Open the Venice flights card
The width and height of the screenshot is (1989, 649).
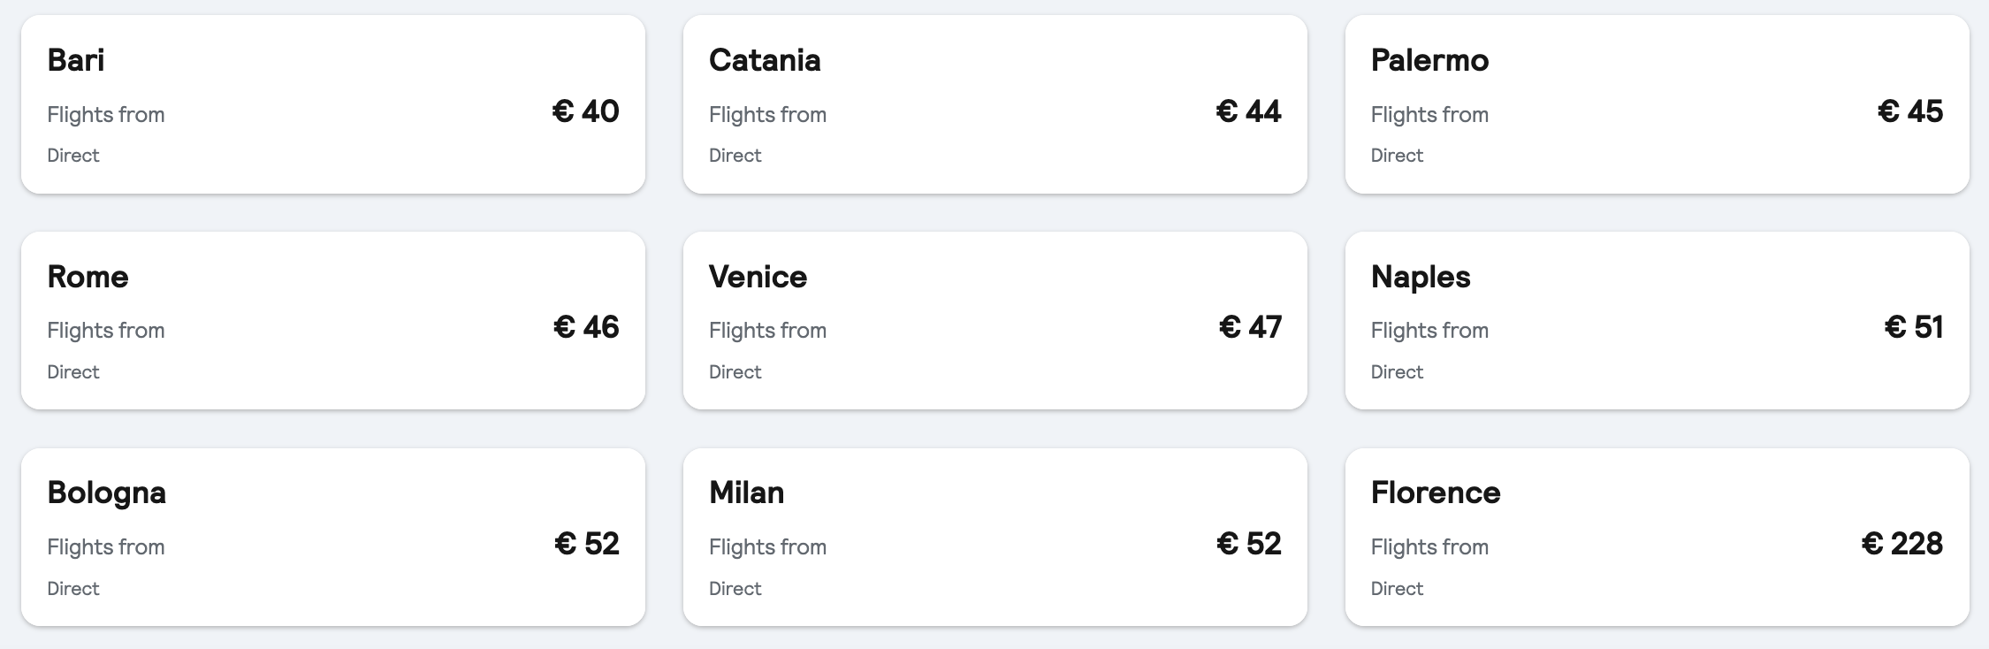[995, 320]
